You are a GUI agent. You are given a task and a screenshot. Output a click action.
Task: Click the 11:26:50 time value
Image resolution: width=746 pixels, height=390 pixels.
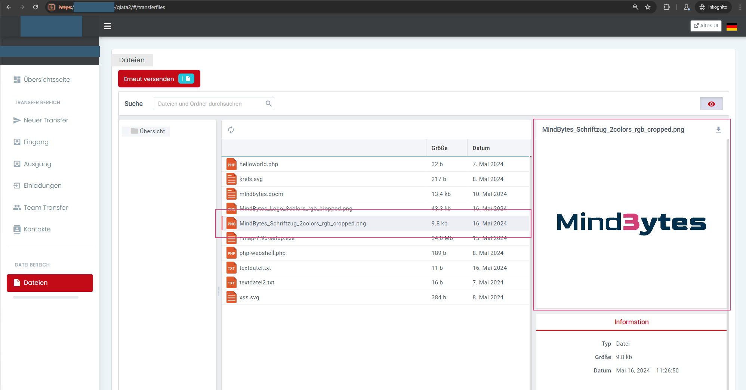(667, 371)
